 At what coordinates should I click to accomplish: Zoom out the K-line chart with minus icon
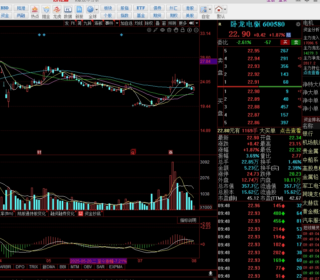pos(196,30)
